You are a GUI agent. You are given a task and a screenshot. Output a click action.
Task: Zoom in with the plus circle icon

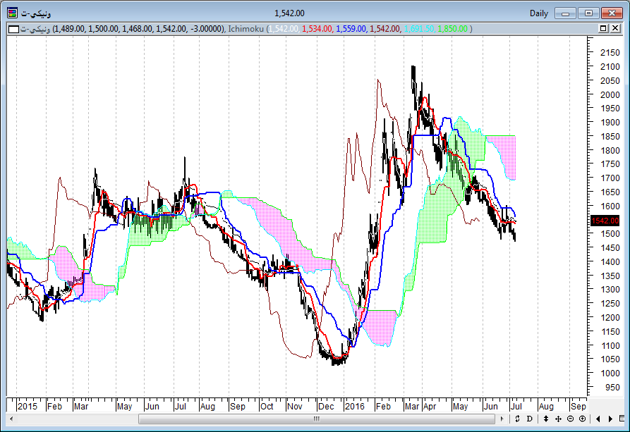[583, 419]
